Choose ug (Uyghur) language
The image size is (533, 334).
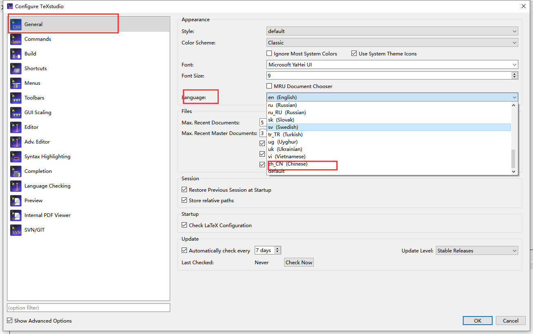pyautogui.click(x=389, y=142)
